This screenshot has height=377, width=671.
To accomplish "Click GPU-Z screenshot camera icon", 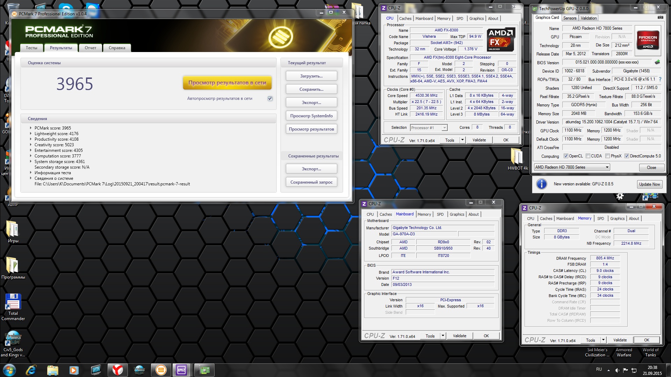I will click(x=660, y=17).
